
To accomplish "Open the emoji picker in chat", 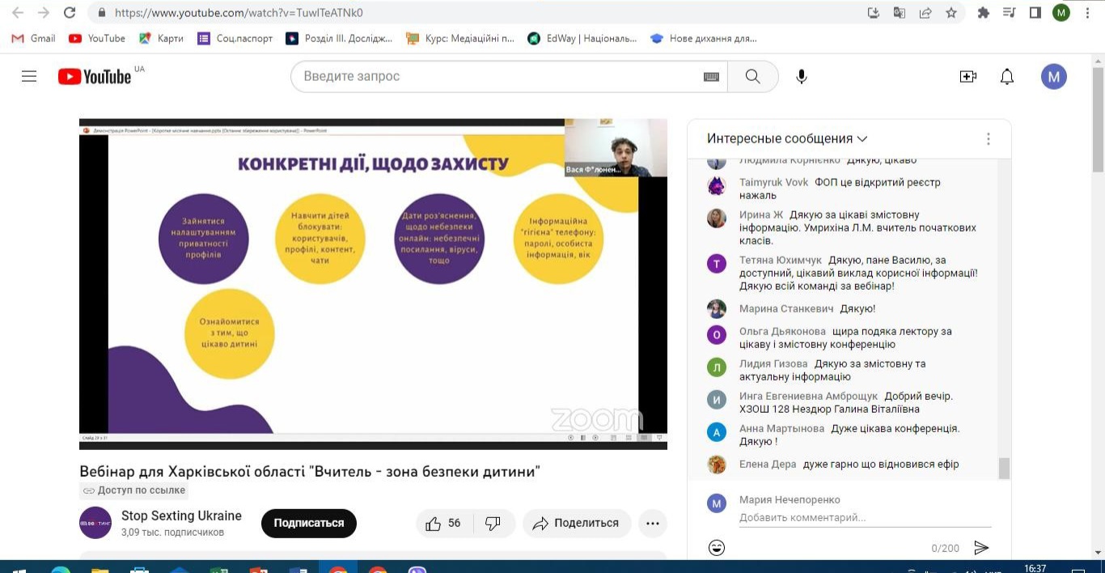I will 716,548.
